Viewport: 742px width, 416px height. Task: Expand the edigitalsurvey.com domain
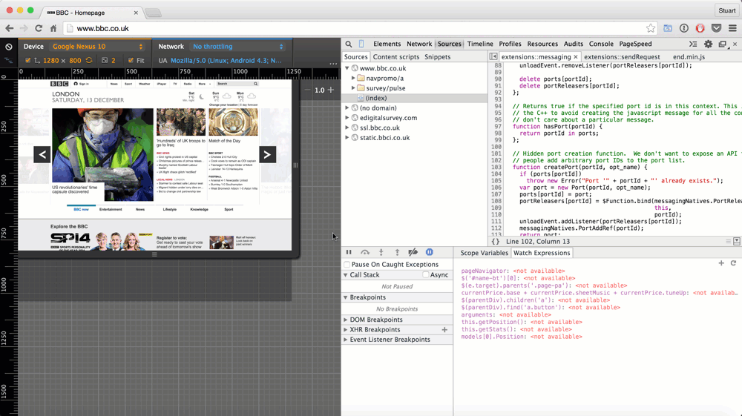(x=347, y=118)
